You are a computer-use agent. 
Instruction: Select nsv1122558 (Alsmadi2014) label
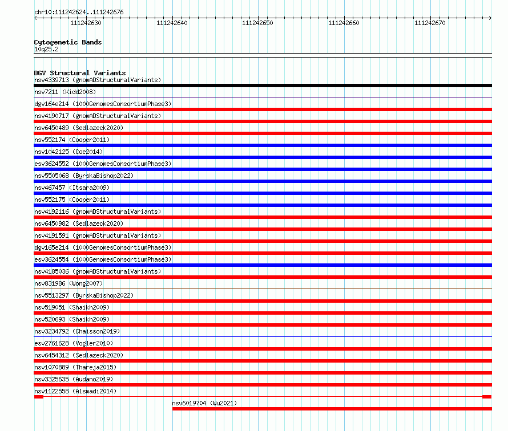75,391
